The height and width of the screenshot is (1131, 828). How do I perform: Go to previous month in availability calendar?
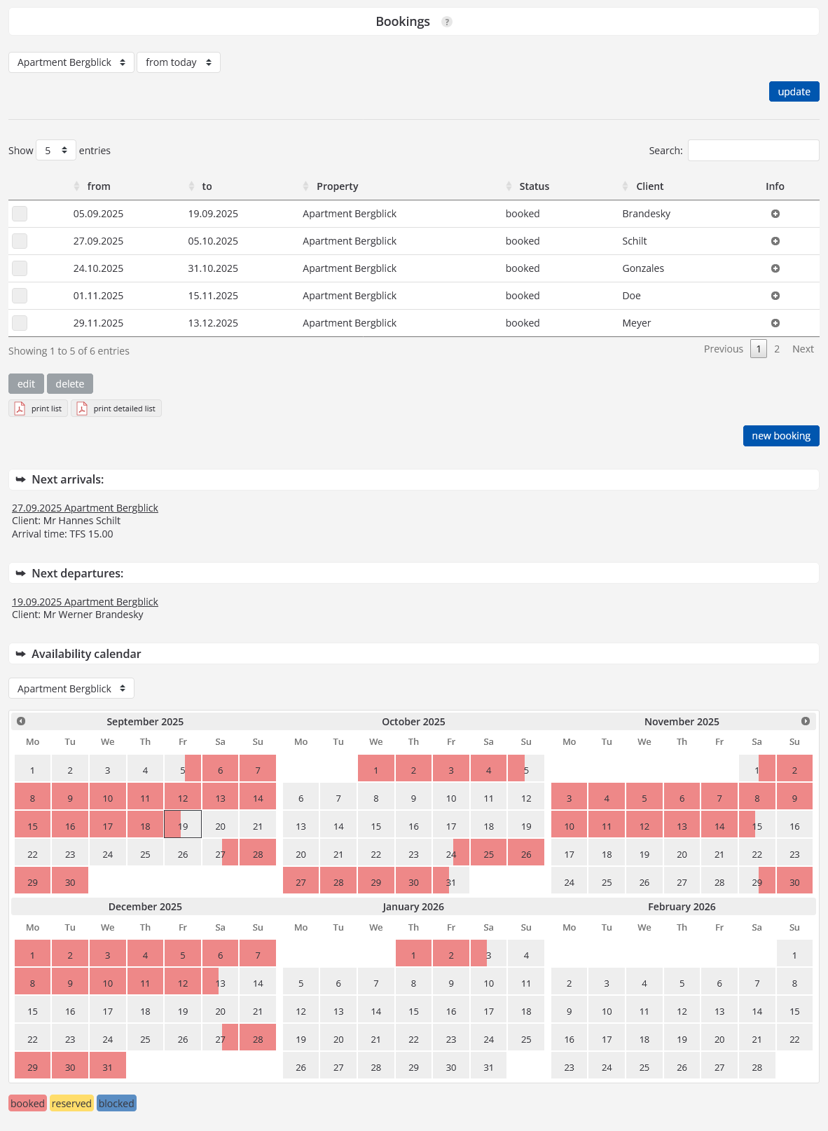[x=21, y=721]
